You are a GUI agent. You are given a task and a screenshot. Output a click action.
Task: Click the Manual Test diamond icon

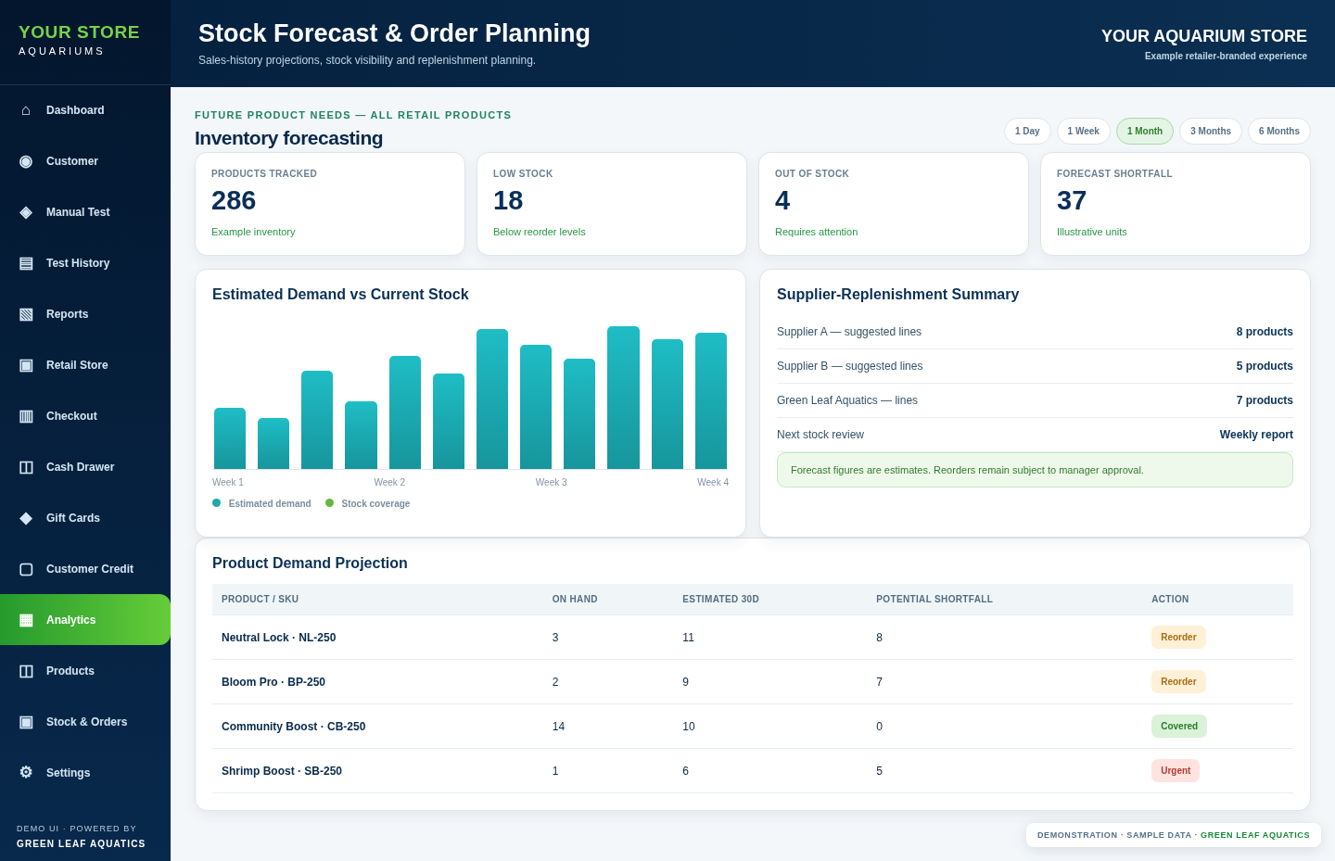tap(26, 212)
